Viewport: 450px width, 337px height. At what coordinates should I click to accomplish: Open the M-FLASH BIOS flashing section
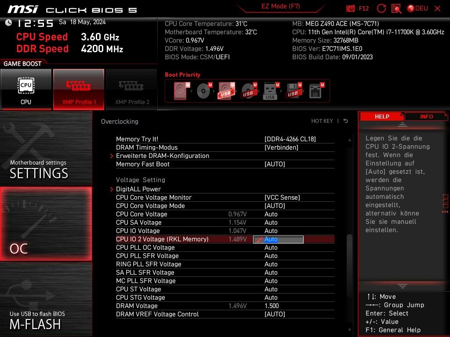(46, 299)
